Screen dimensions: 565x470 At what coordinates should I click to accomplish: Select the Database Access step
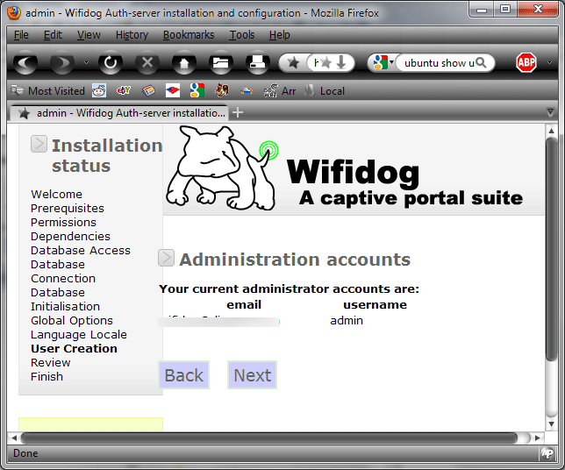click(81, 250)
